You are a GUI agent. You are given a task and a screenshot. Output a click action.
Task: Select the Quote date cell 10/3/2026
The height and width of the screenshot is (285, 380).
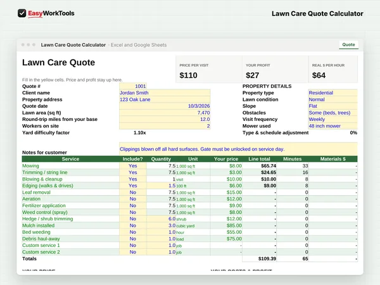(x=165, y=106)
